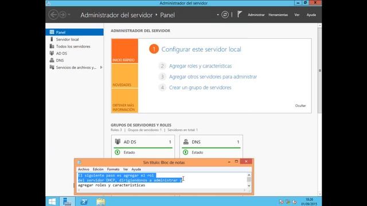Open Ayuda menu in Bloc de notas

[x=136, y=169]
